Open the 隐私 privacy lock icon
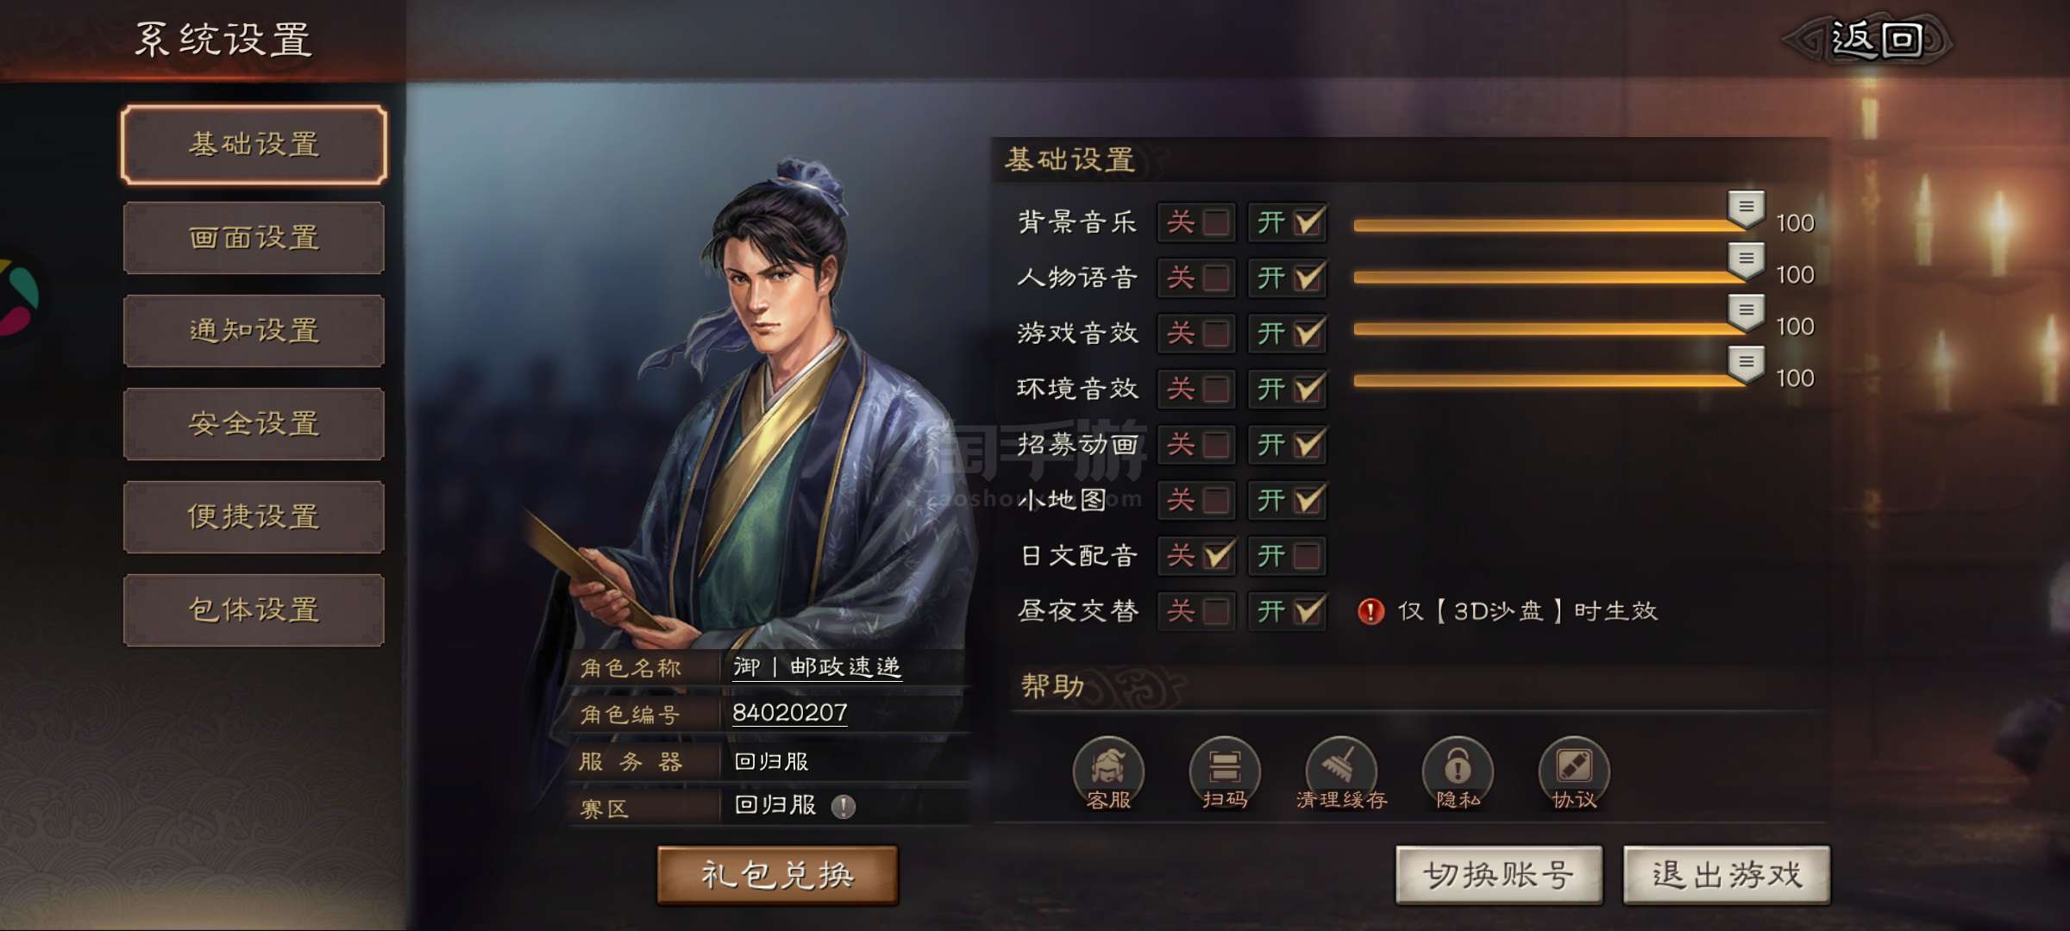This screenshot has width=2070, height=931. [1458, 773]
